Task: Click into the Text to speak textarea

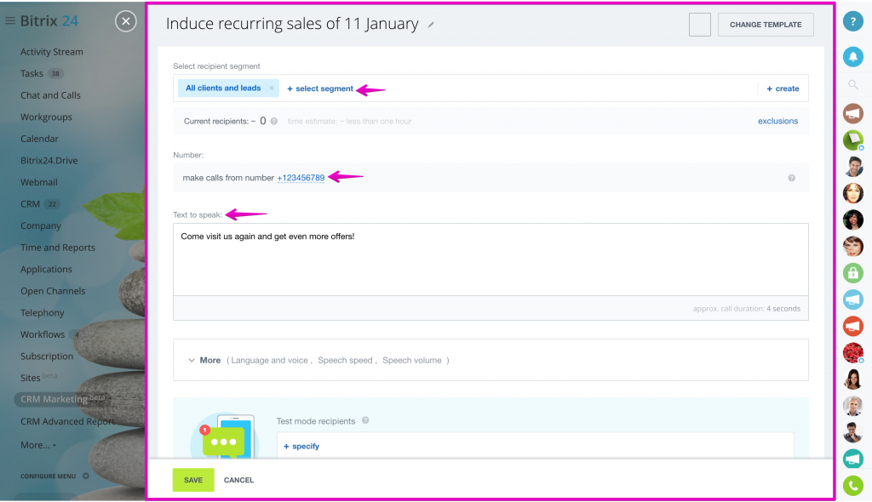Action: tap(490, 259)
